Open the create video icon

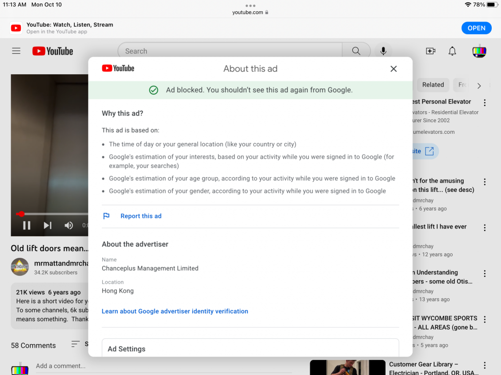(x=431, y=51)
